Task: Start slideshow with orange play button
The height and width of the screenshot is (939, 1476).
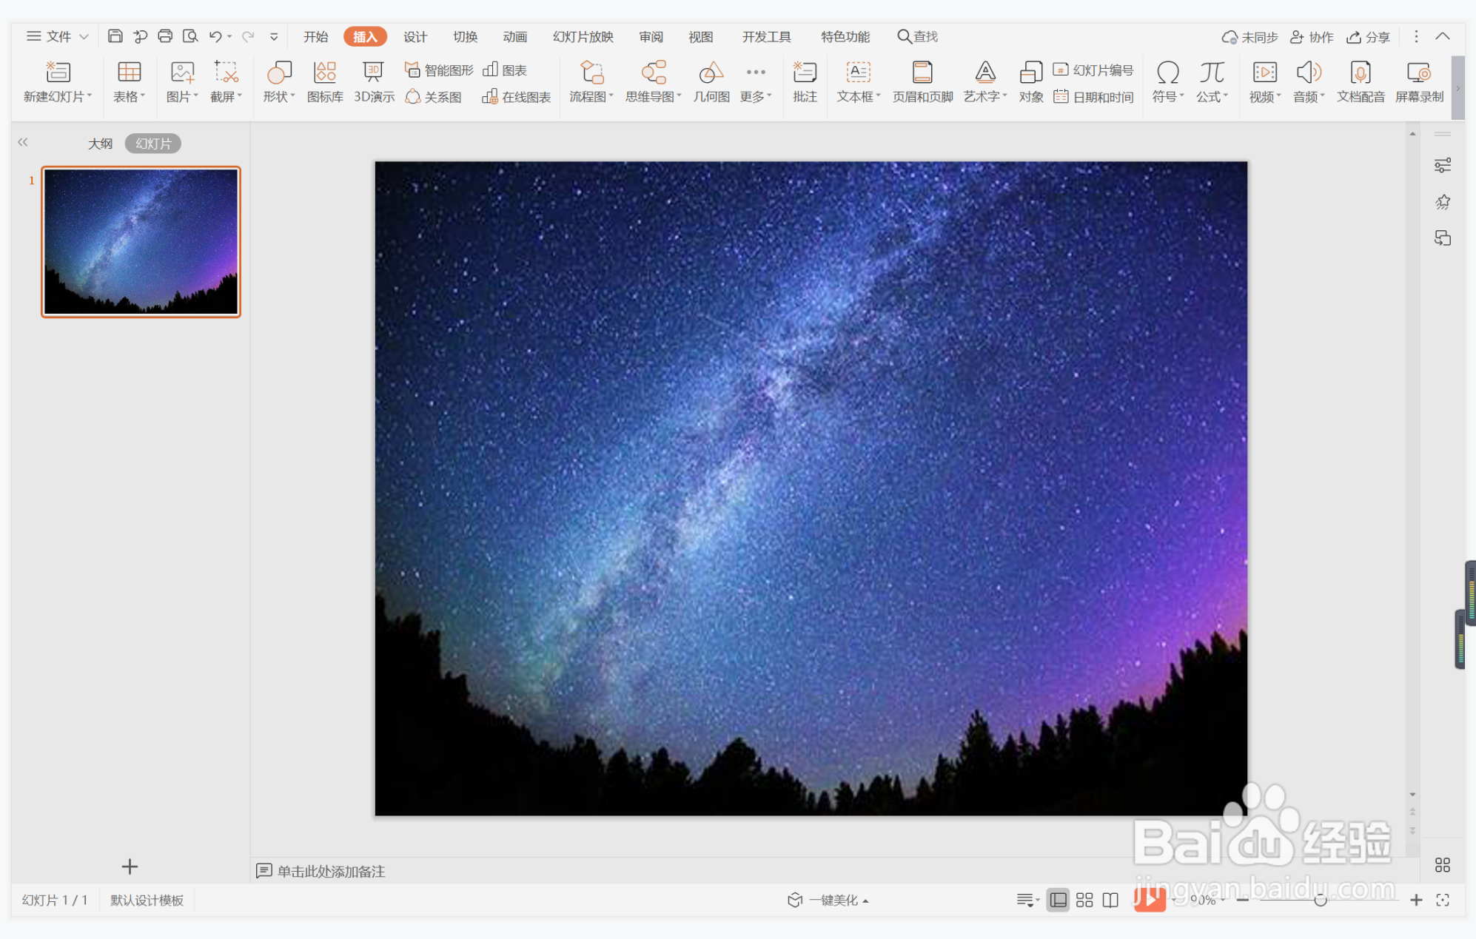Action: 1149,900
